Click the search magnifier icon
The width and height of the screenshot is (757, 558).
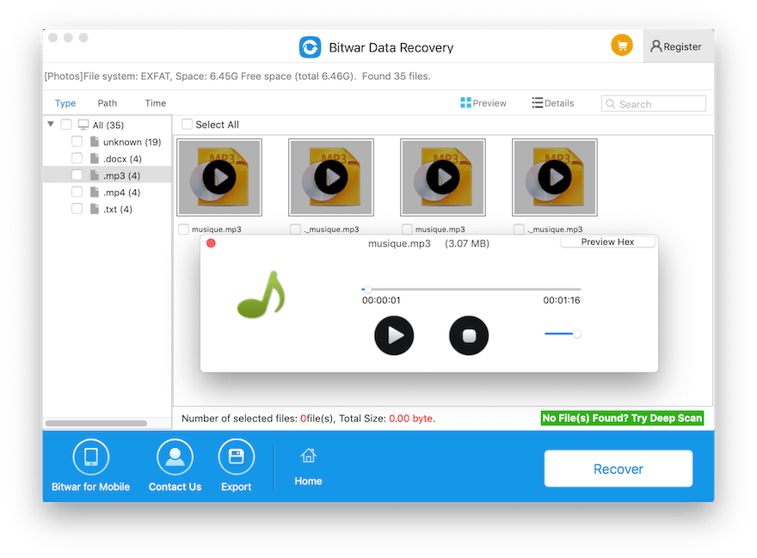point(610,104)
